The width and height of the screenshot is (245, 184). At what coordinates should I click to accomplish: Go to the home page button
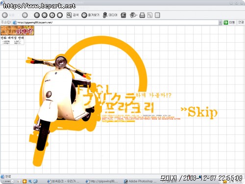tap(60, 15)
